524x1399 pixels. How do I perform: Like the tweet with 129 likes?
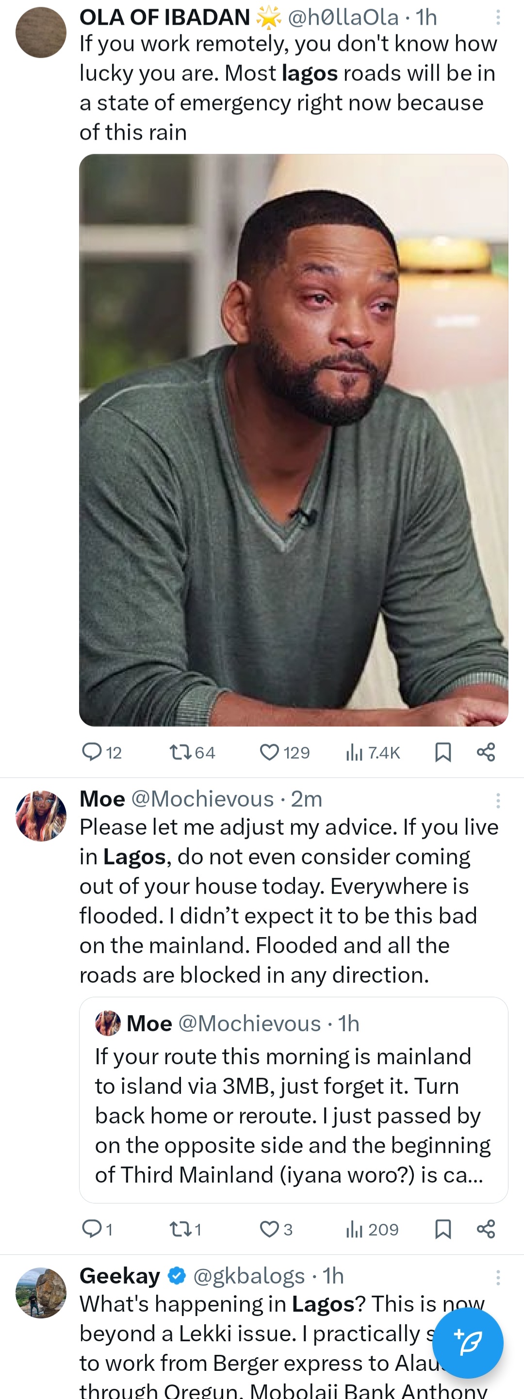click(x=269, y=752)
